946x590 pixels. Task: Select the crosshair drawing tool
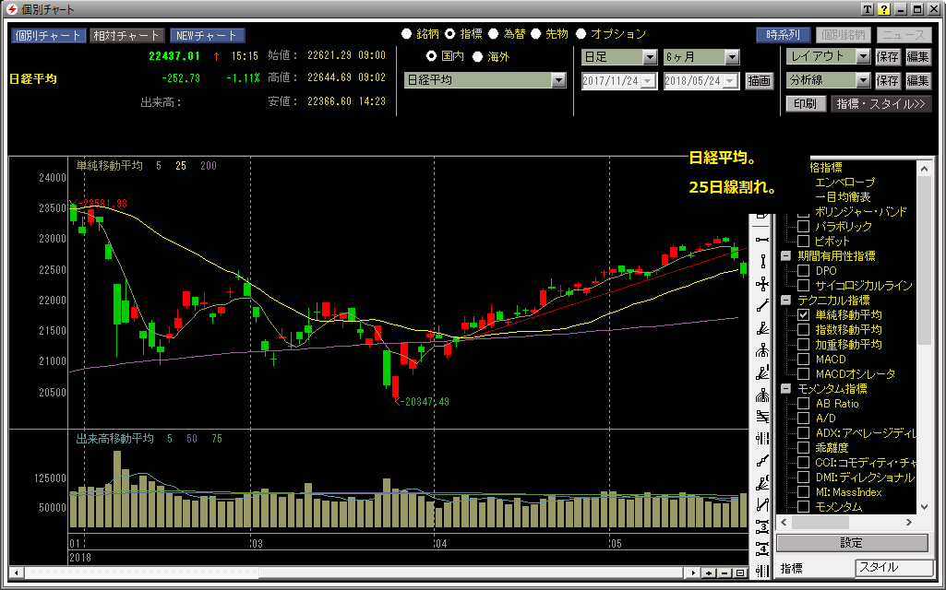762,283
